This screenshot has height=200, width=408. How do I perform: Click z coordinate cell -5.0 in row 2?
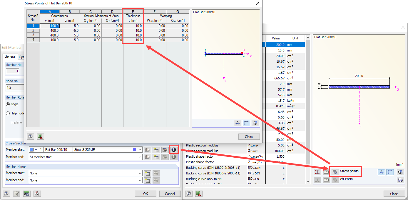pos(70,30)
